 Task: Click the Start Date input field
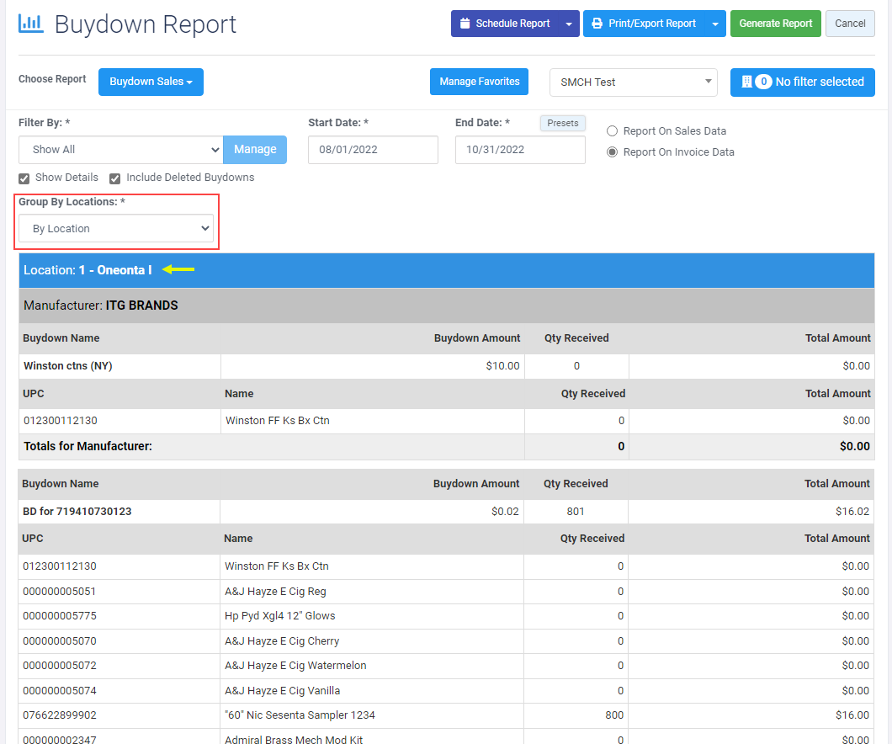click(373, 150)
